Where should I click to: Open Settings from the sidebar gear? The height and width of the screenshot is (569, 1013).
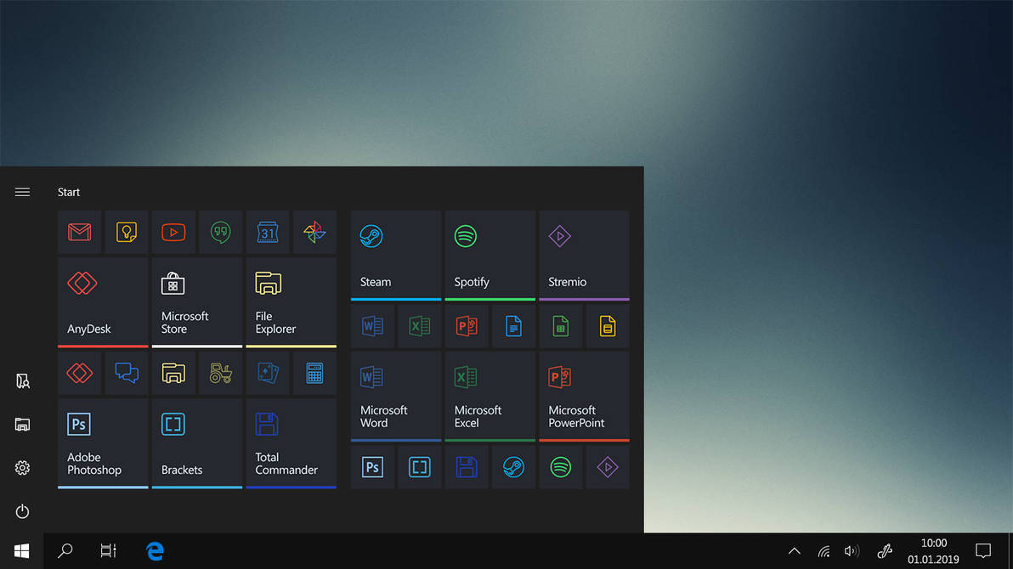[x=22, y=467]
